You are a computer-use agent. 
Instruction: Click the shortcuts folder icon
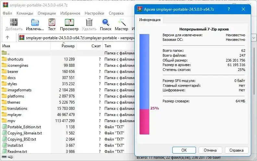4,59
